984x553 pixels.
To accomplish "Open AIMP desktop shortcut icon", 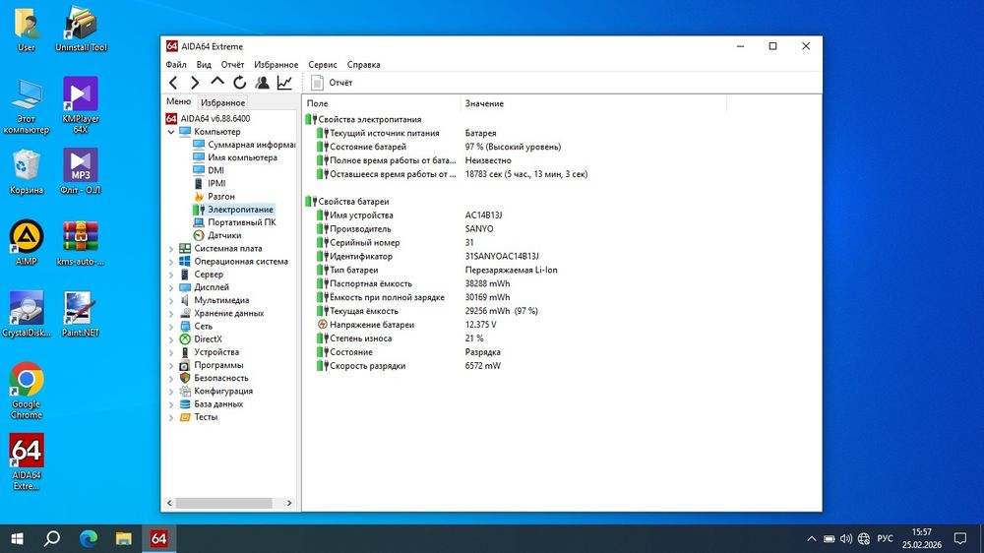I will [27, 242].
